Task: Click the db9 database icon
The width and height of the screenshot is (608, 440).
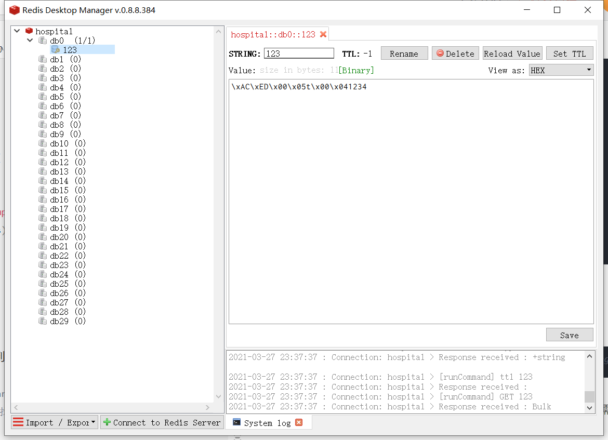Action: coord(43,134)
